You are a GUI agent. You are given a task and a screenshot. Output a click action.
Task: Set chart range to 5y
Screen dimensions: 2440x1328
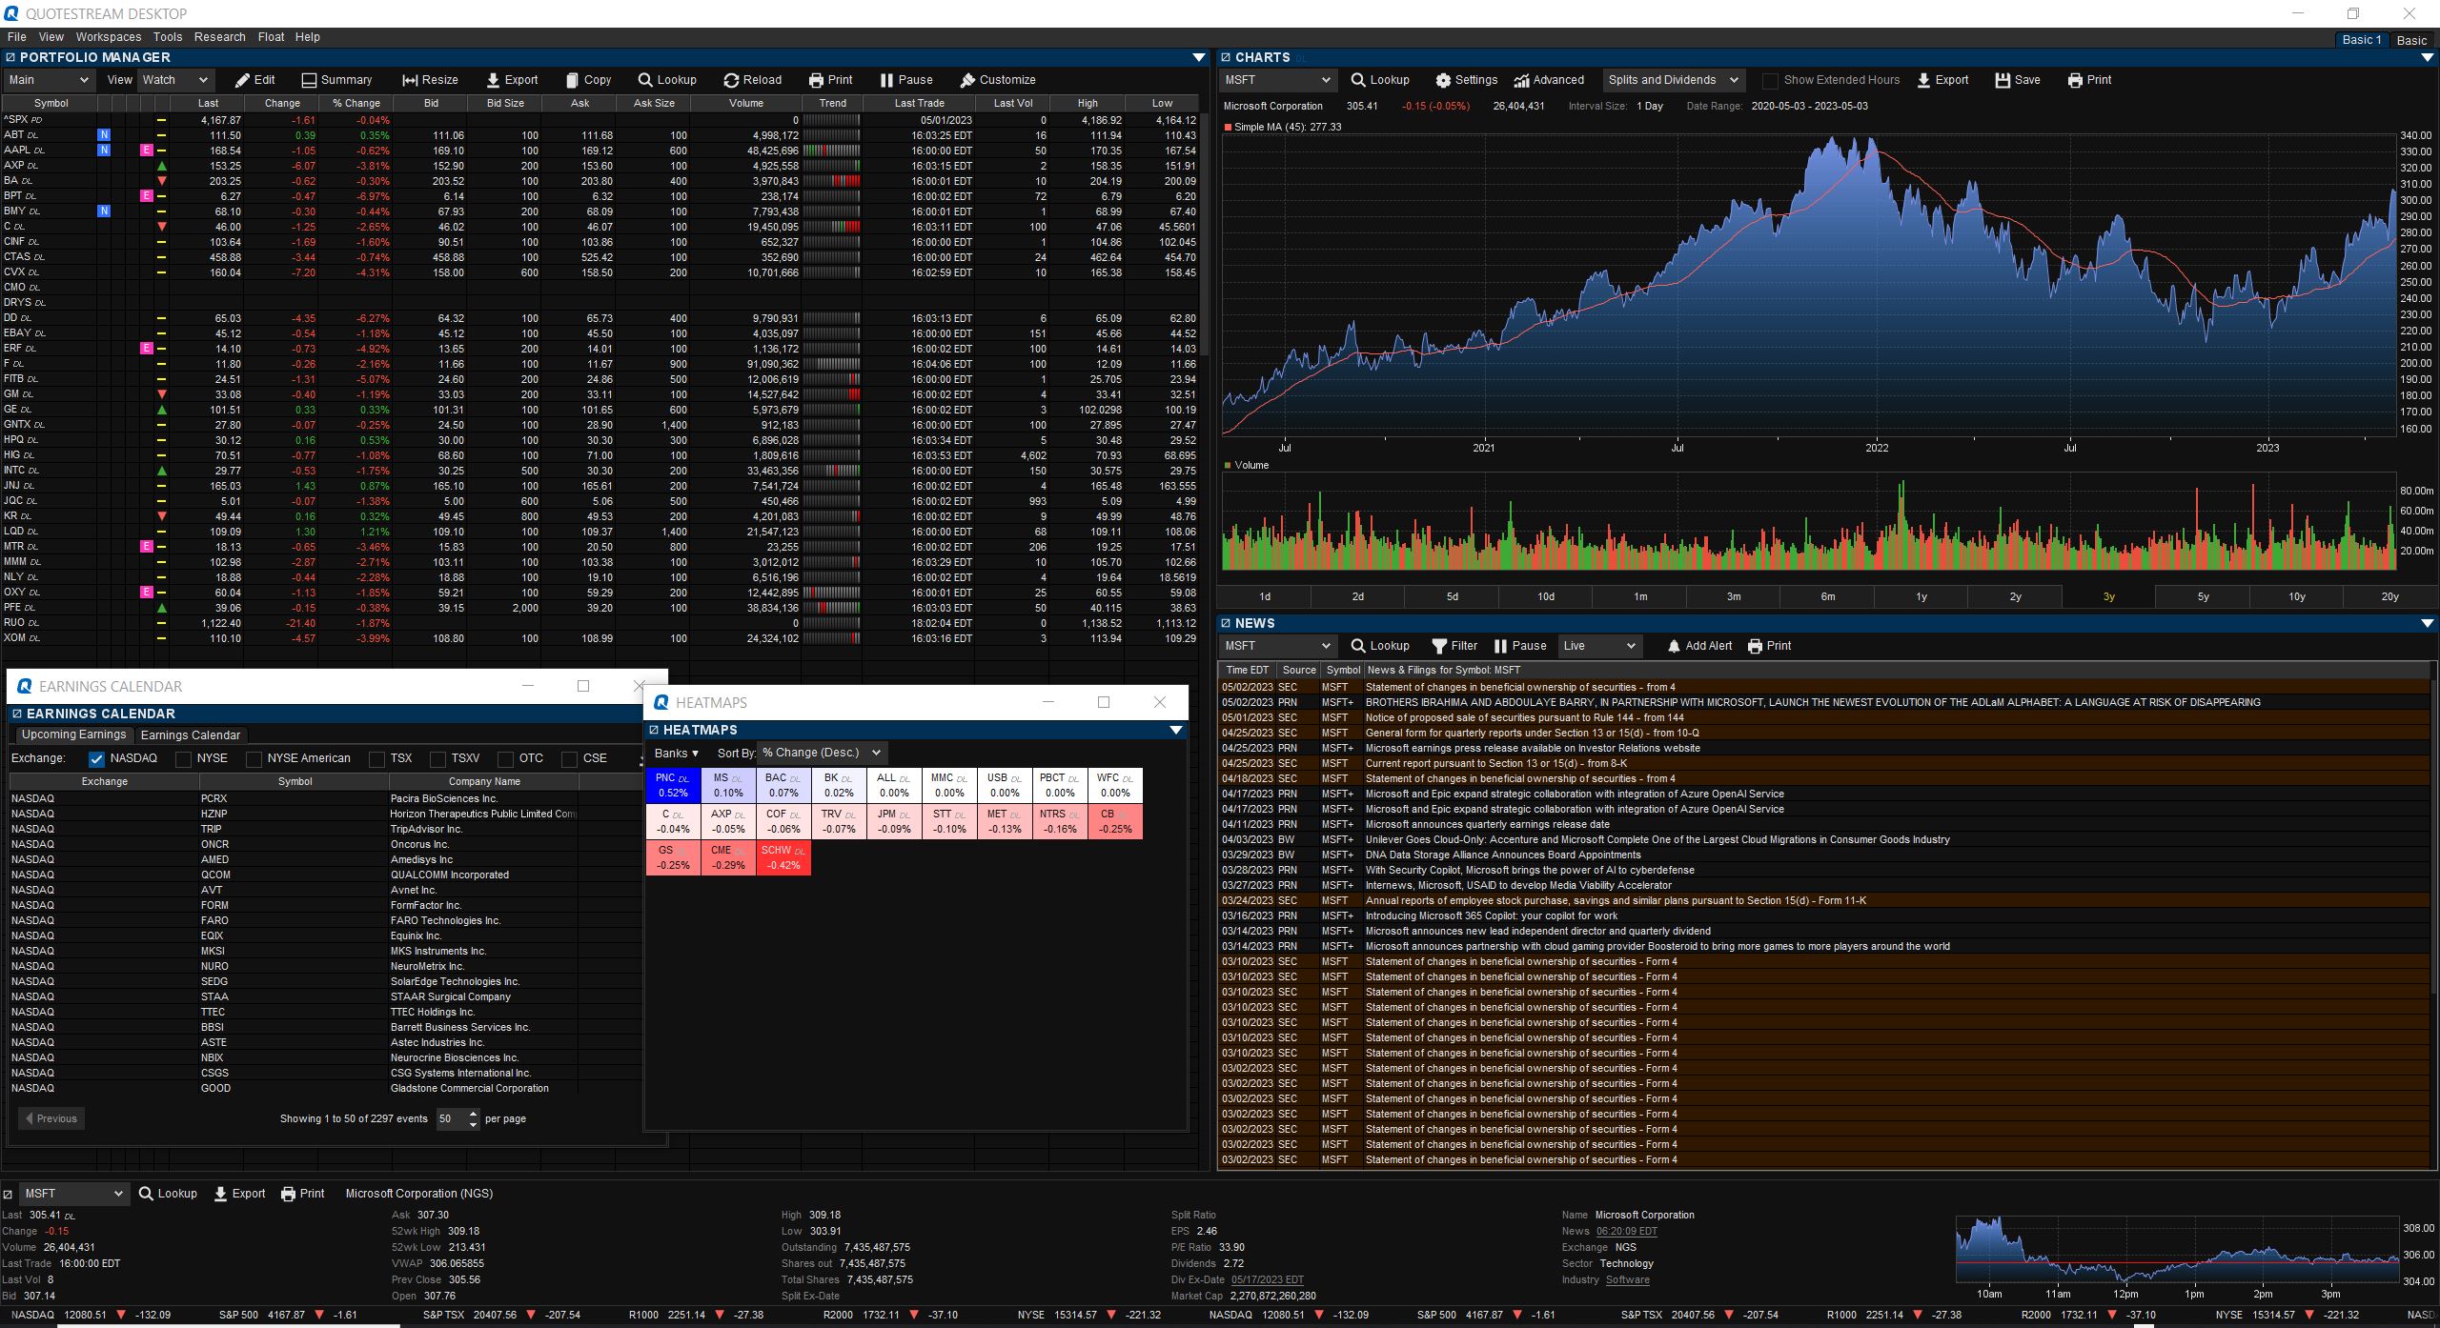[2203, 596]
